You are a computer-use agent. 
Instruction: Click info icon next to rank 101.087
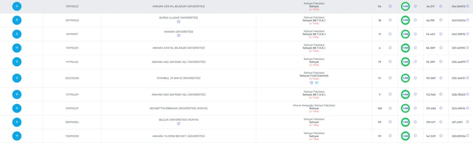(441, 78)
